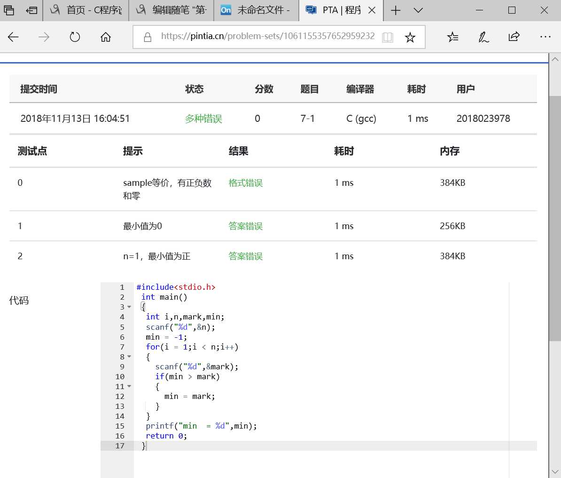Click 答案错误 result for 最小值为0
This screenshot has width=561, height=478.
(245, 226)
